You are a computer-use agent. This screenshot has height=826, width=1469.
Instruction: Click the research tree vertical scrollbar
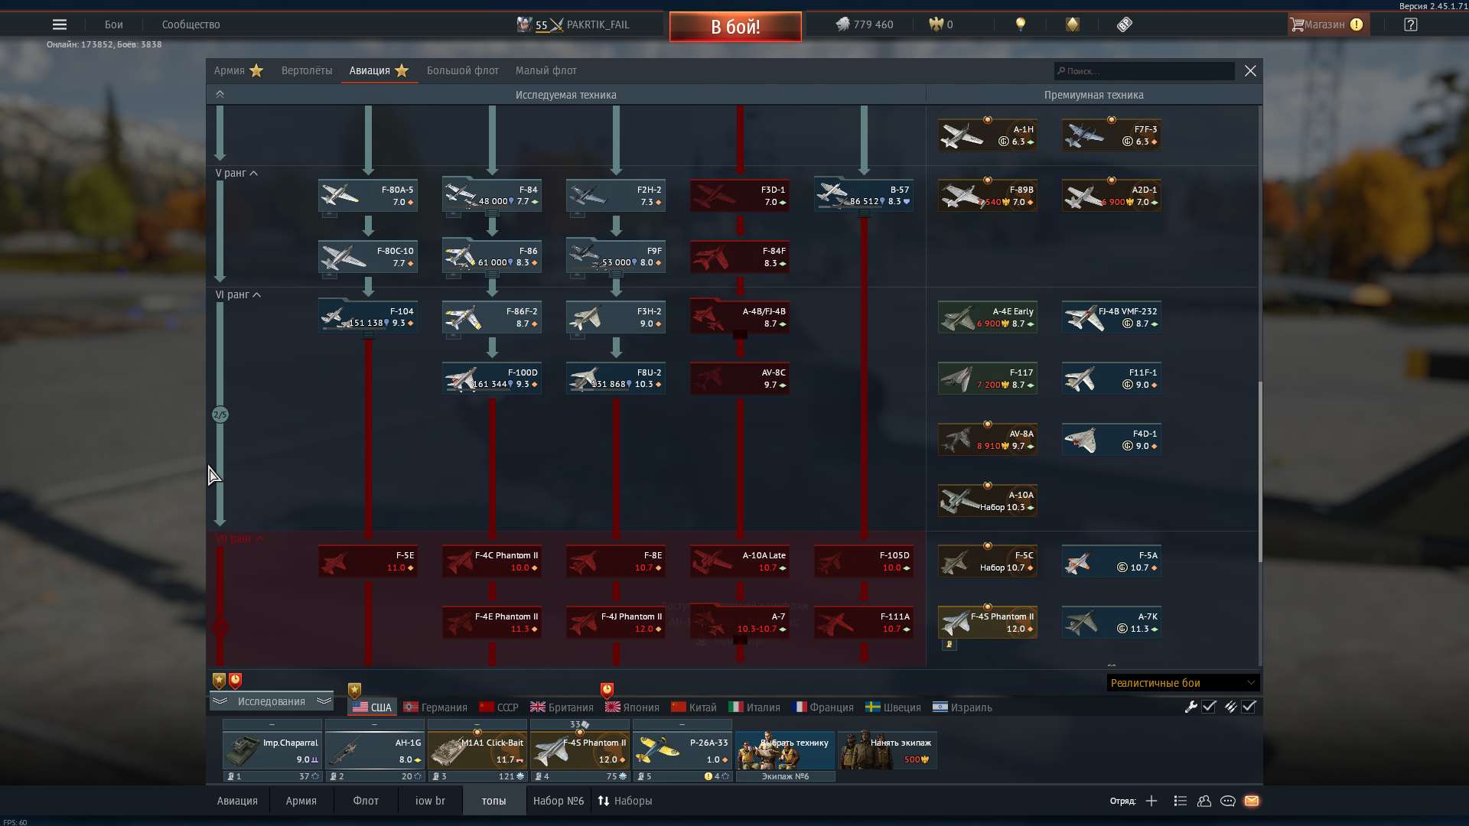coord(1260,473)
